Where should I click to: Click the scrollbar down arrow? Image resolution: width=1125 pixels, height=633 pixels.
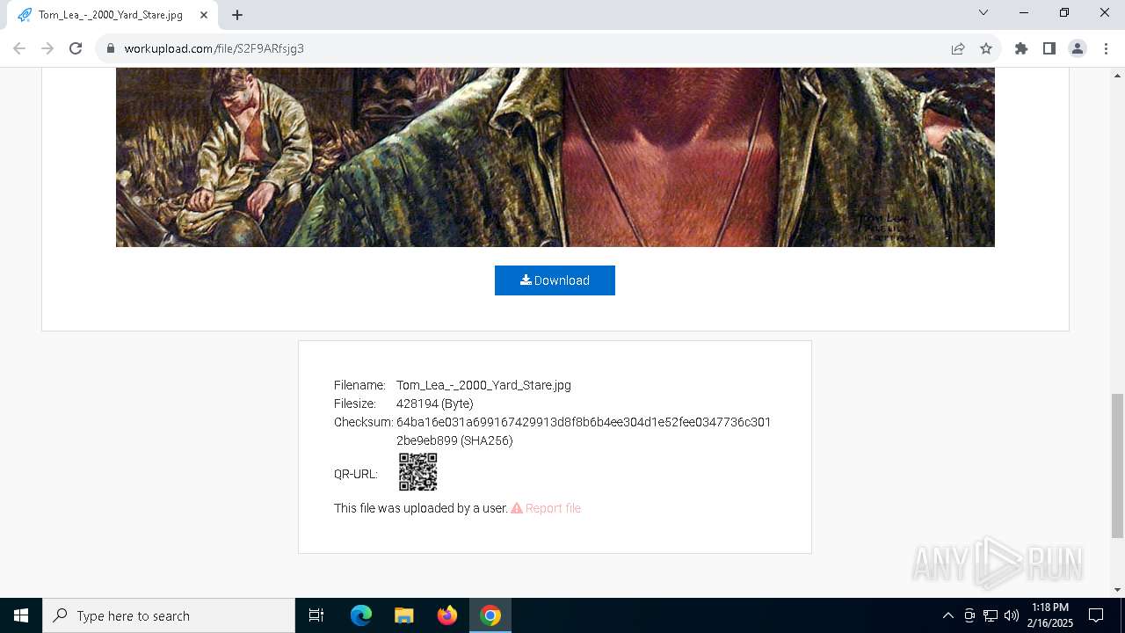pos(1117,590)
